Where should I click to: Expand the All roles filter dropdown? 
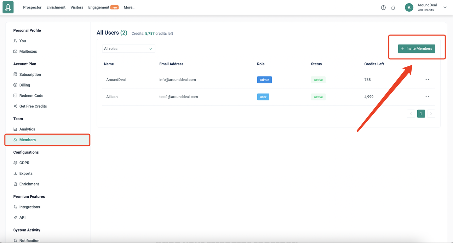pos(128,49)
